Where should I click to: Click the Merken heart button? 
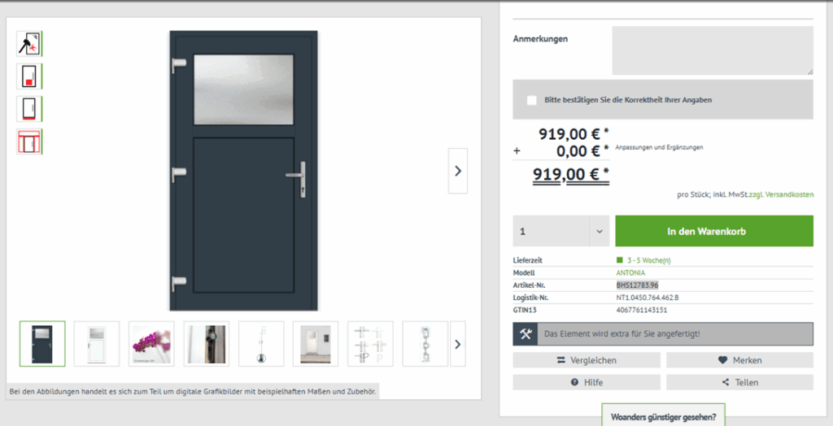point(739,360)
